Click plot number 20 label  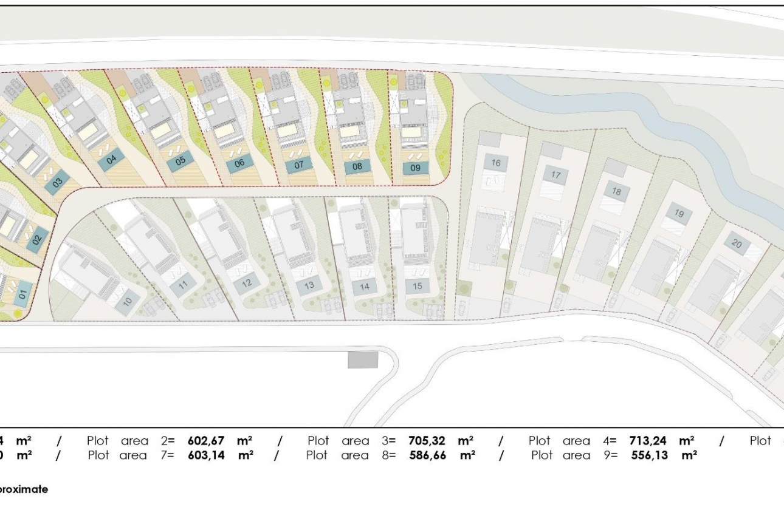(737, 244)
